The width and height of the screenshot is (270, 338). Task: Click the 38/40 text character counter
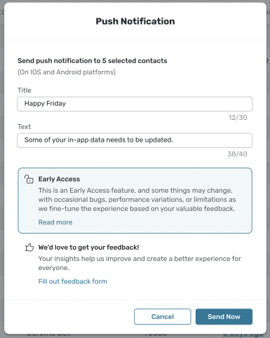point(237,154)
